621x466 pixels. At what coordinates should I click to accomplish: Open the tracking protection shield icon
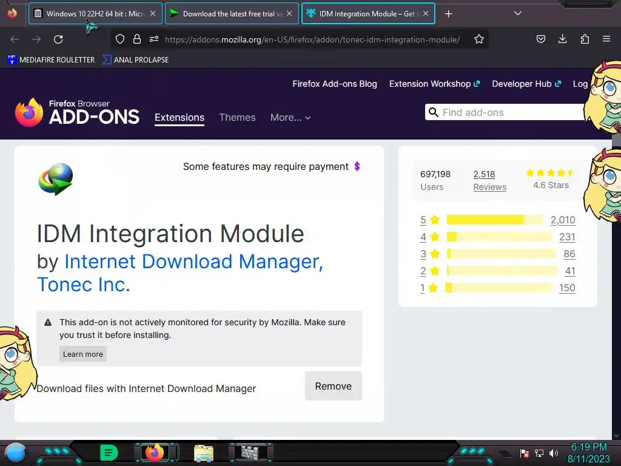pyautogui.click(x=120, y=39)
